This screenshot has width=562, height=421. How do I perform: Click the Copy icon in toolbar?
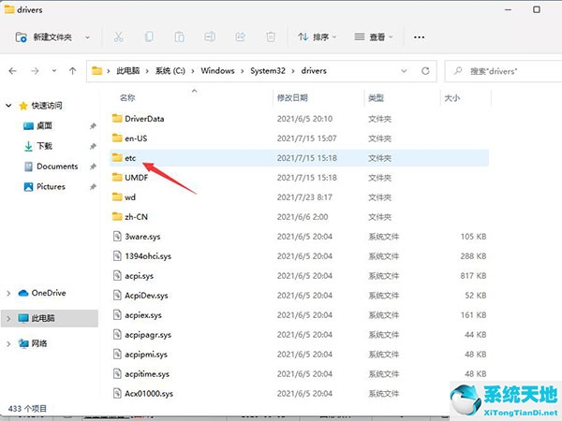pos(149,36)
